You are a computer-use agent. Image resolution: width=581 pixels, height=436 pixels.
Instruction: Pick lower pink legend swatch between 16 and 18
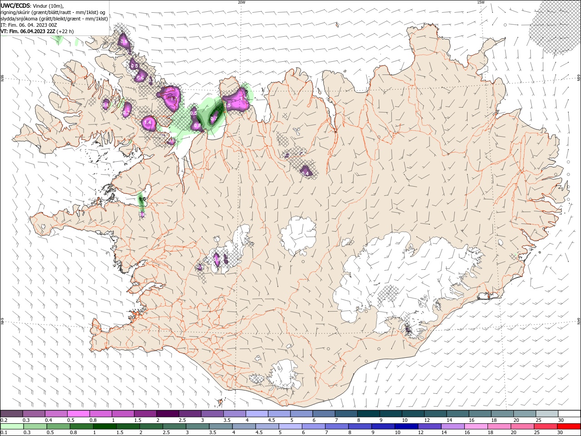[476, 426]
